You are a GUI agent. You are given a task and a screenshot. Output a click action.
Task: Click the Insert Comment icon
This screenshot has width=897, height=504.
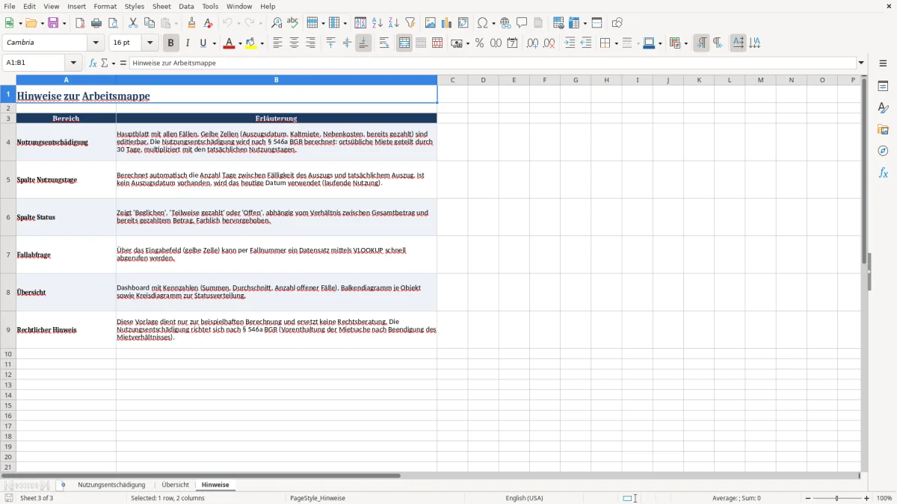point(522,23)
